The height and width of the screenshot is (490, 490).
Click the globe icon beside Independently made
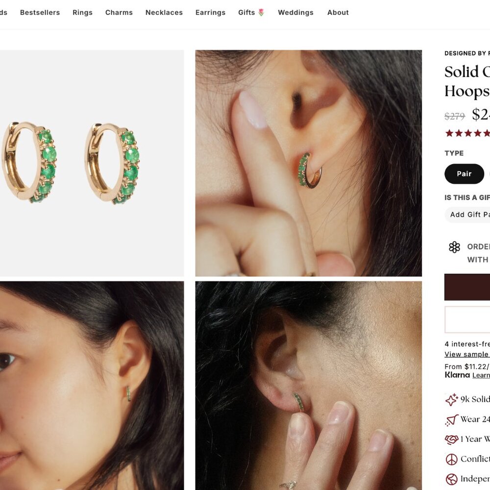coord(451,478)
